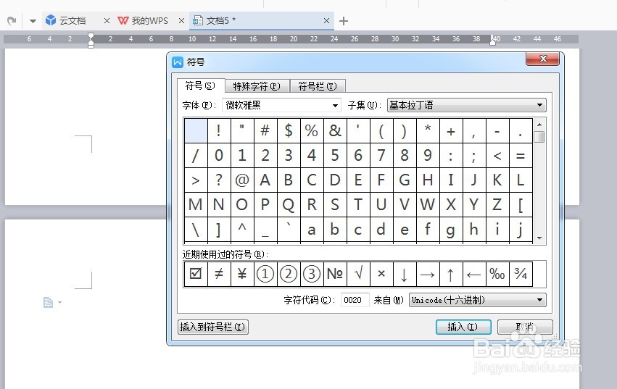Select the lowercase g cell
Viewport: 617px width, 389px height.
point(451,230)
